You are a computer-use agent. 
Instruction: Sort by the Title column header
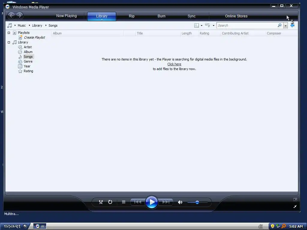(158, 33)
